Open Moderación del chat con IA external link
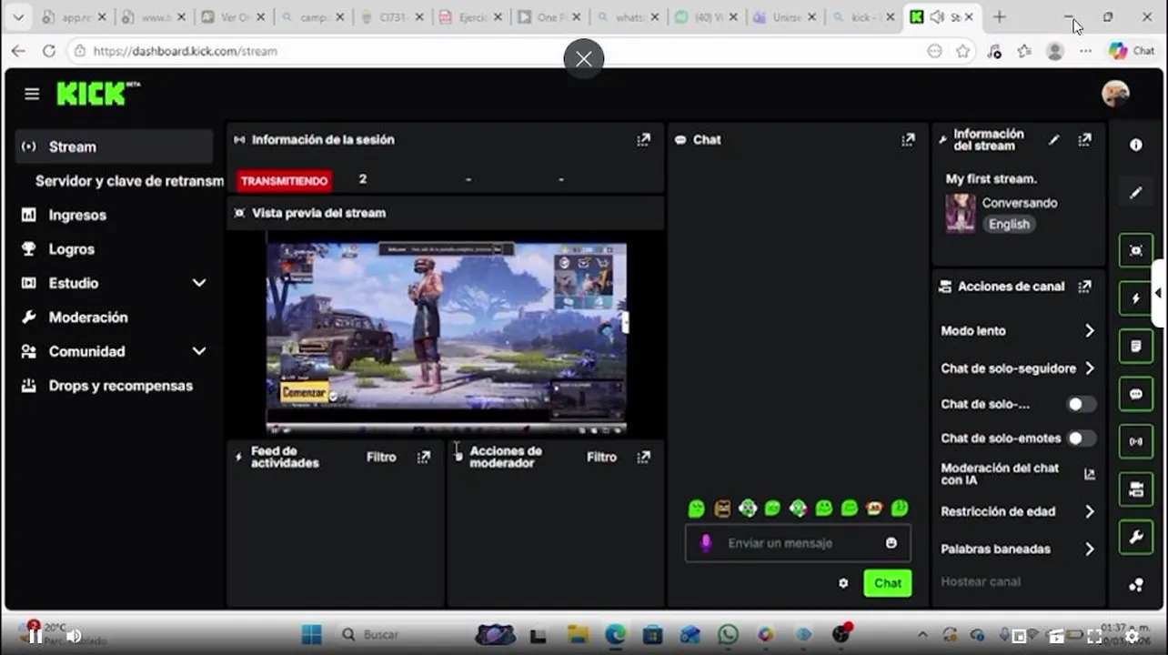This screenshot has height=655, width=1168. pyautogui.click(x=1090, y=474)
